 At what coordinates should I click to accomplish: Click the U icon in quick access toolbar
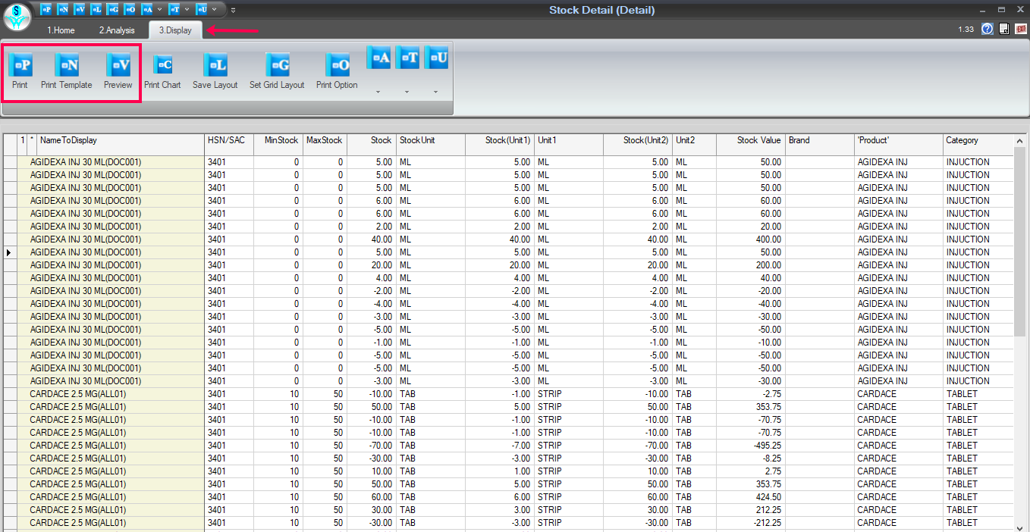(x=202, y=9)
